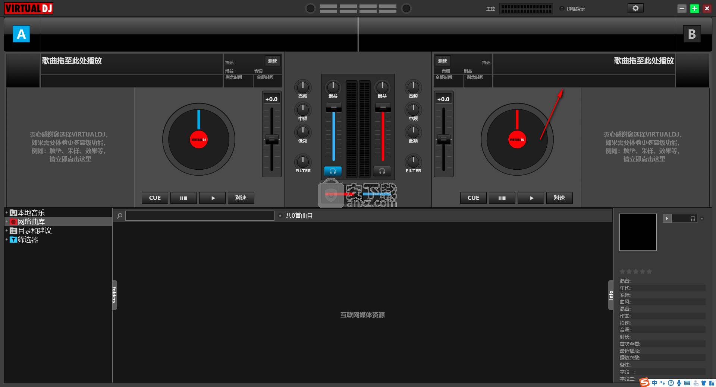Screen dimensions: 716x387
Task: Click the search magnifier icon
Action: [x=119, y=216]
